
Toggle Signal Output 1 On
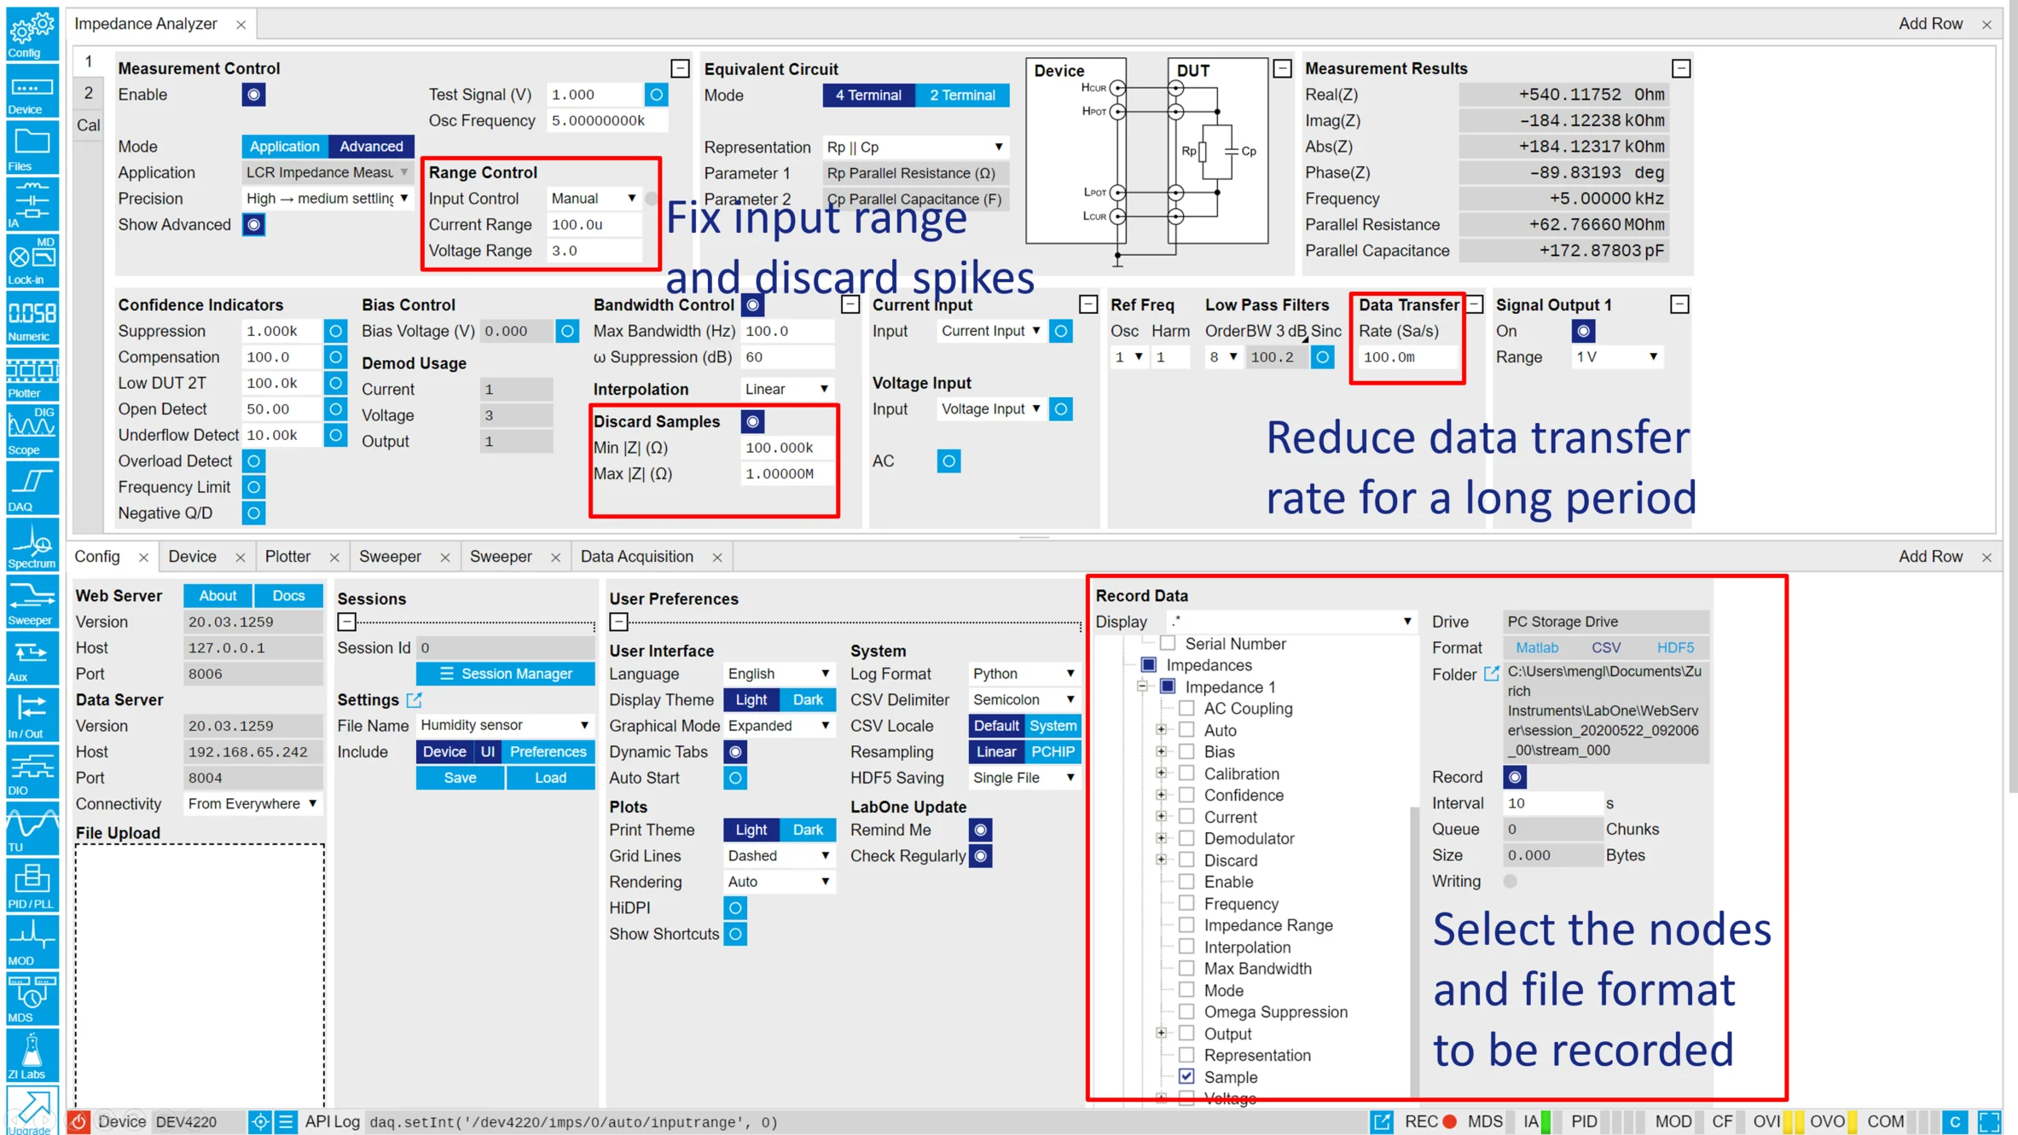(1583, 331)
